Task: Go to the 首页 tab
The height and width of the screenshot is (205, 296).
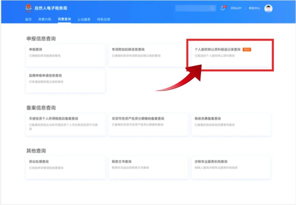Action: point(28,19)
